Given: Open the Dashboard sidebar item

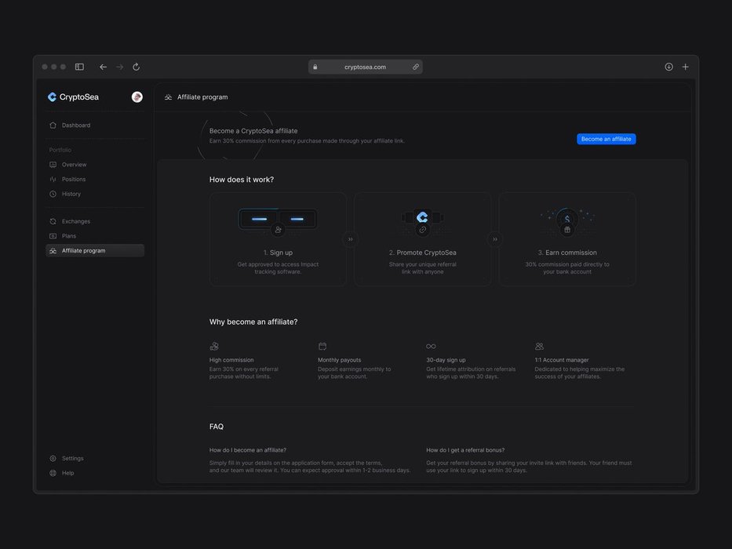Looking at the screenshot, I should pyautogui.click(x=75, y=125).
